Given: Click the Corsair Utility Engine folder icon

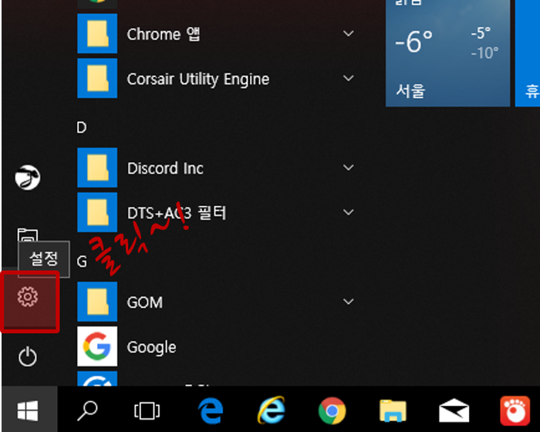Looking at the screenshot, I should click(x=97, y=78).
